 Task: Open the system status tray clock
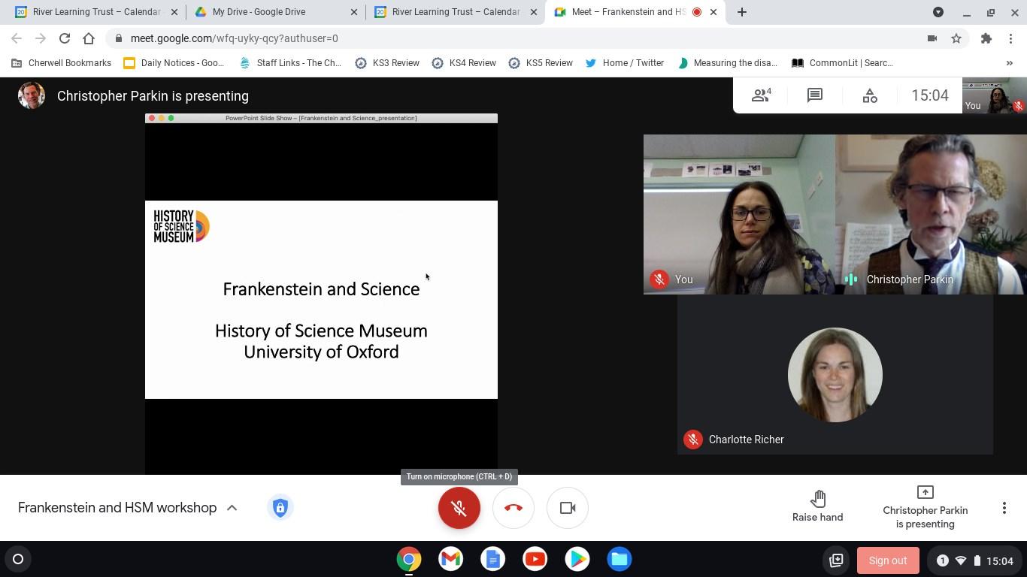click(974, 560)
